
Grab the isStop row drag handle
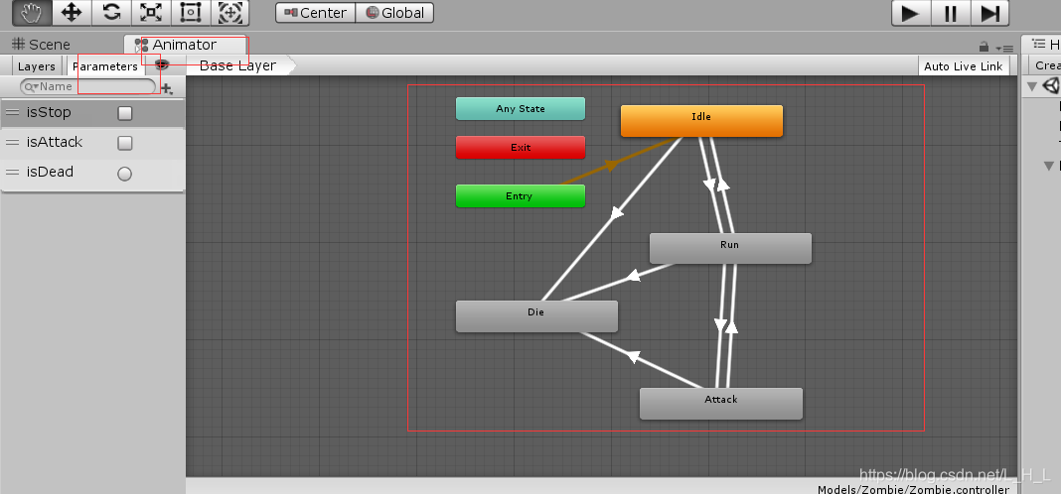12,113
